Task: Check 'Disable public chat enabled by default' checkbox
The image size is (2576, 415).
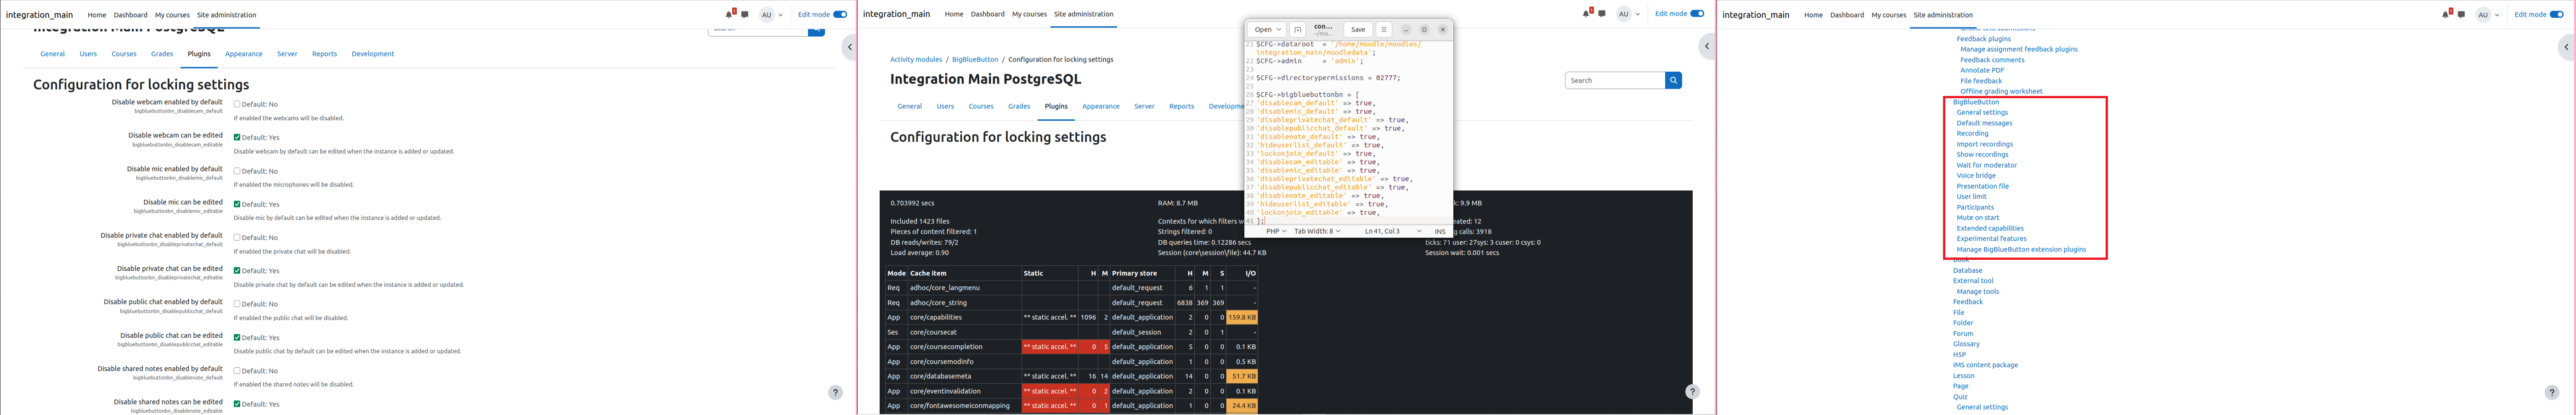Action: [237, 304]
